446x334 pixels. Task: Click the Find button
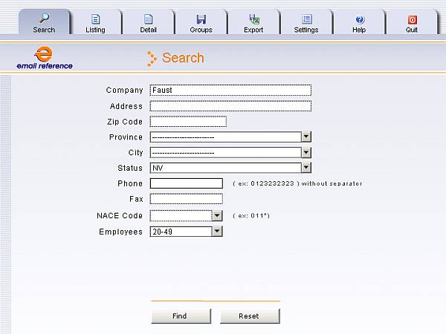coord(181,316)
